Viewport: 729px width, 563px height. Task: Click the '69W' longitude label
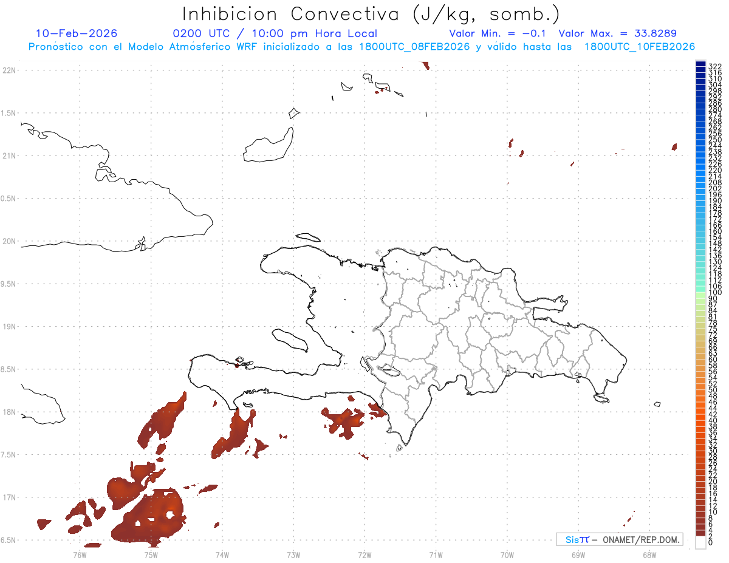[578, 554]
